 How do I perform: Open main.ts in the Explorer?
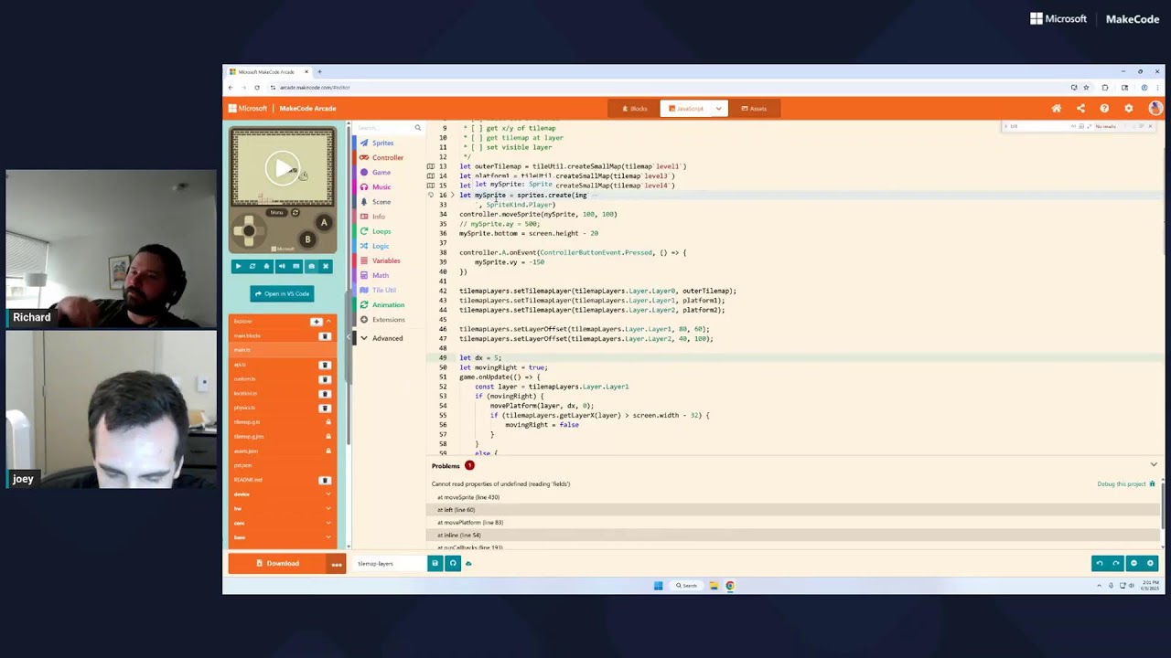282,350
